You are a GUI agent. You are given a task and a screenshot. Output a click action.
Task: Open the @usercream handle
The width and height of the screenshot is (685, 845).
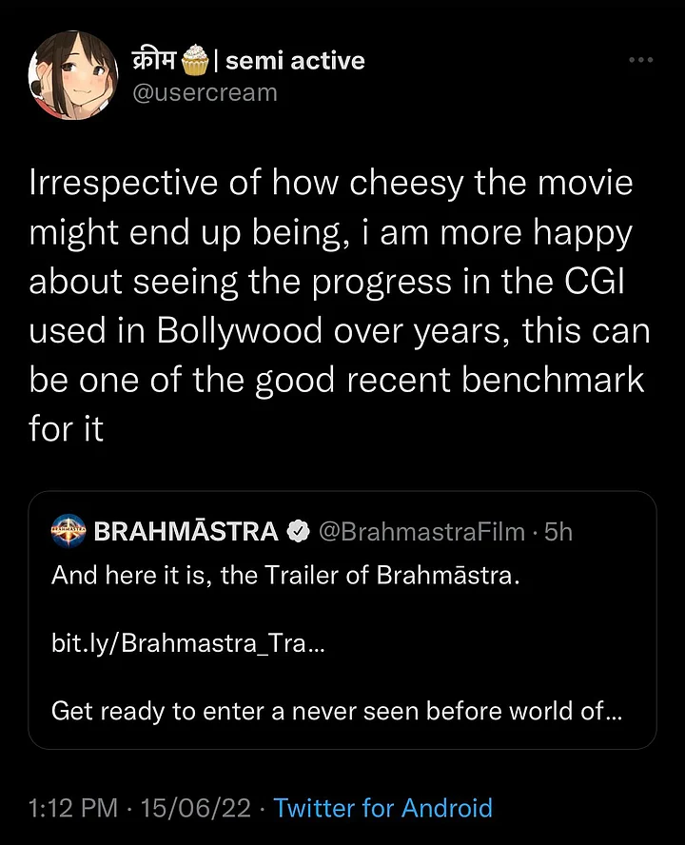pyautogui.click(x=202, y=92)
